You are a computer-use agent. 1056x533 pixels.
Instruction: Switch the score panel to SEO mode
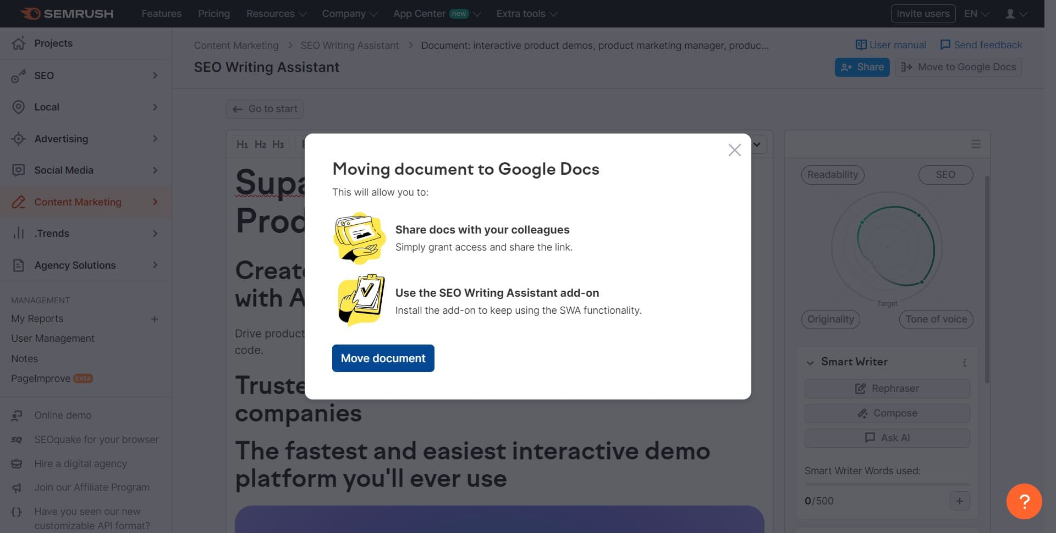coord(945,174)
